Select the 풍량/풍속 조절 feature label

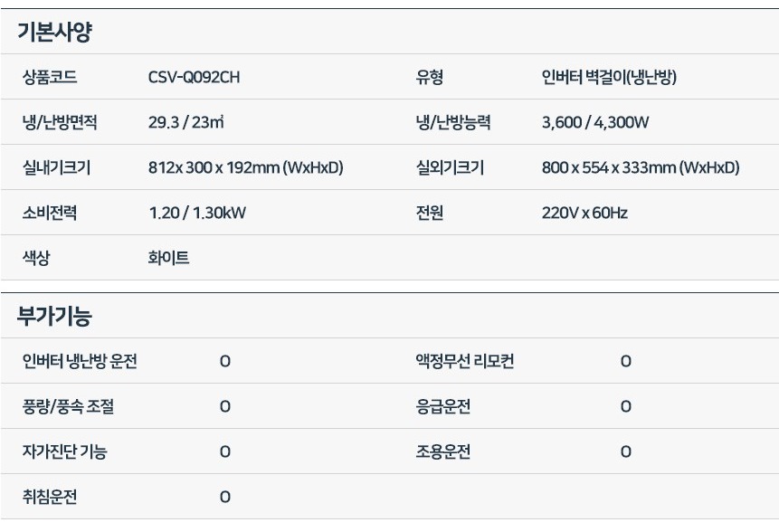[x=68, y=407]
